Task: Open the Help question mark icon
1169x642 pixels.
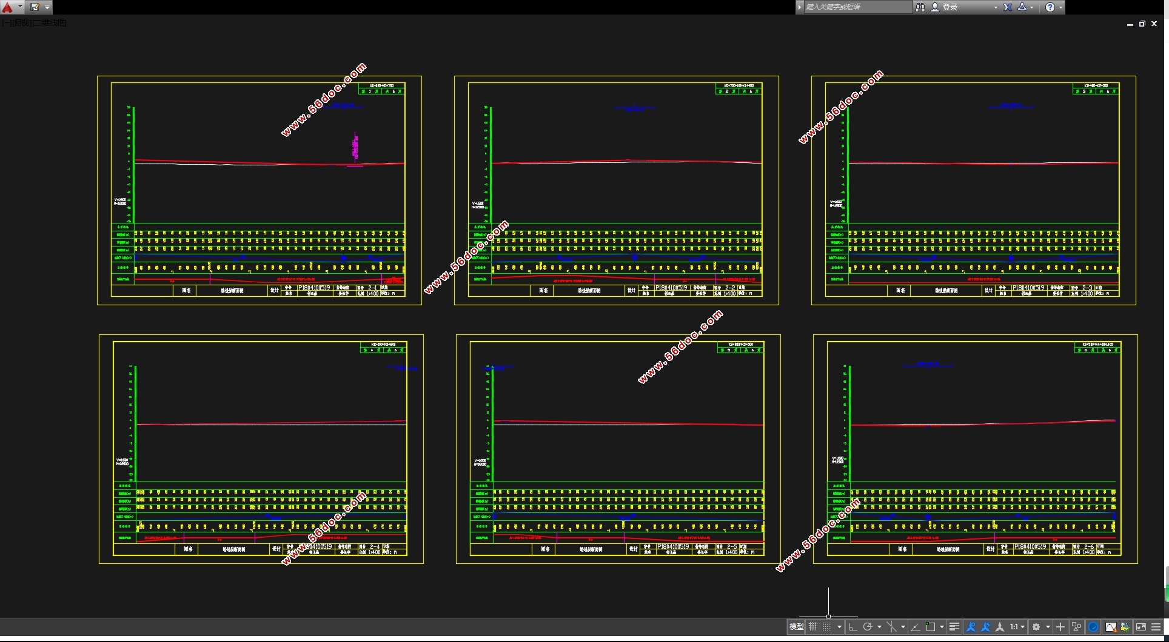Action: point(1050,7)
